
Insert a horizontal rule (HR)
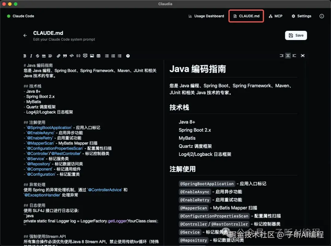[x=44, y=56]
